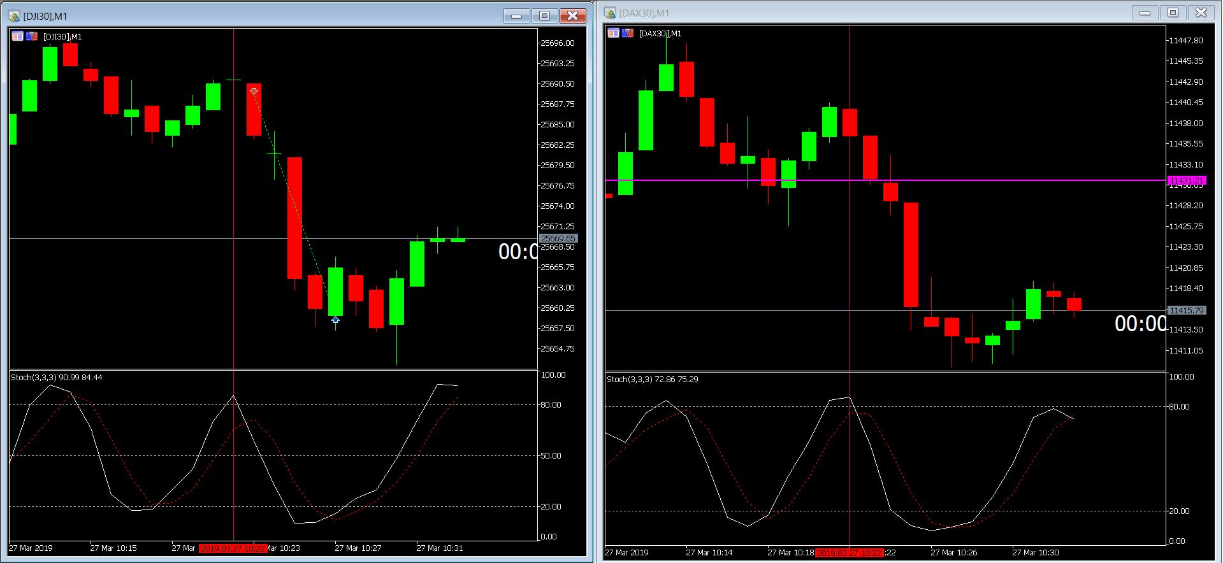Click the 20.00 Stochastic level on DAX30
The image size is (1223, 563).
click(1179, 511)
